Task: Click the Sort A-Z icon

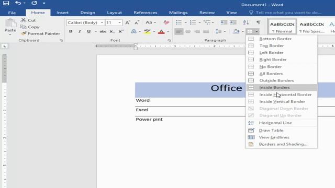Action: pyautogui.click(x=246, y=22)
